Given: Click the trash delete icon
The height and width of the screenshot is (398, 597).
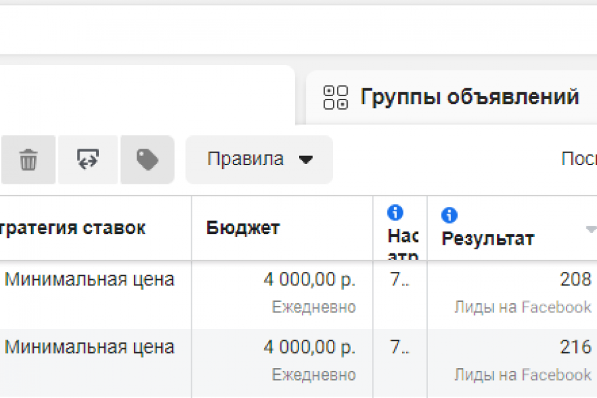Looking at the screenshot, I should click(28, 160).
